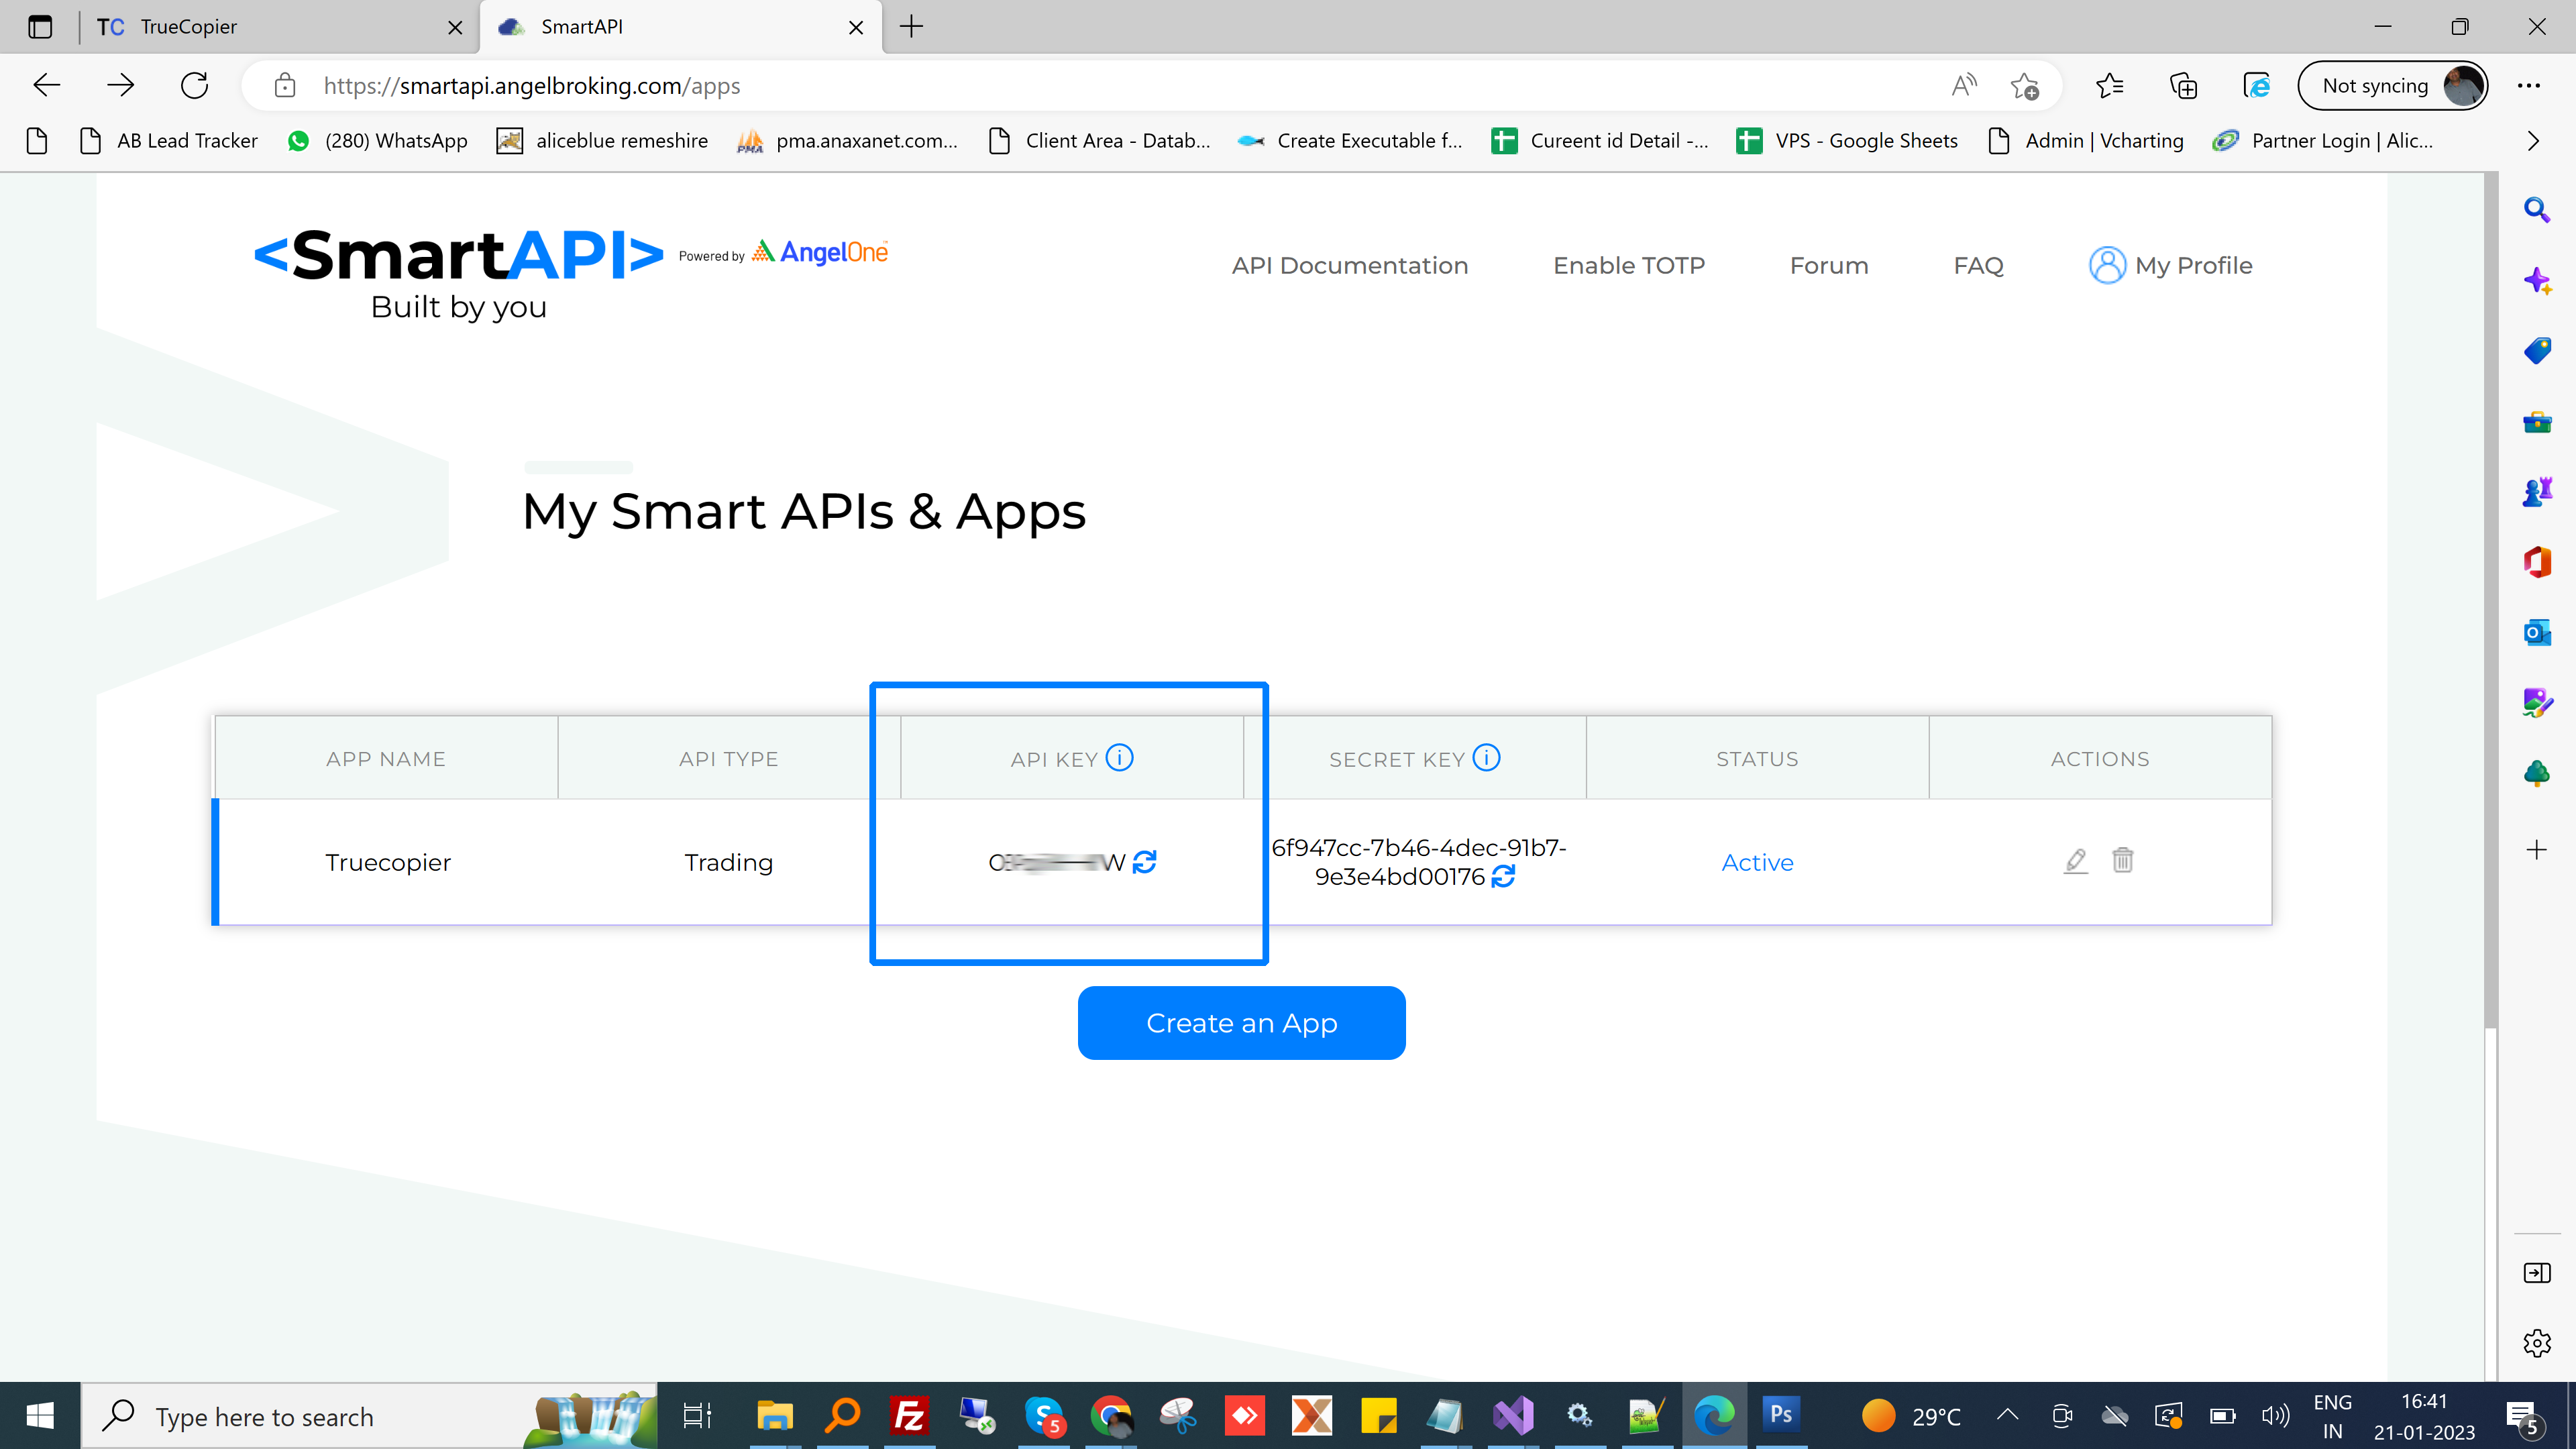This screenshot has width=2576, height=1449.
Task: Open Visual Studio from taskbar
Action: click(1513, 1416)
